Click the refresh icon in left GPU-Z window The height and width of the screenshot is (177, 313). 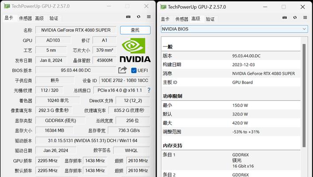pos(139,17)
